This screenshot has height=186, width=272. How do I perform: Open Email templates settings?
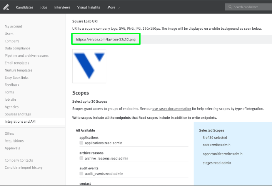(17, 63)
